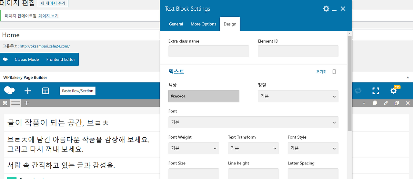Enter WPBakery fullscreen mode
The image size is (413, 179).
(x=376, y=91)
